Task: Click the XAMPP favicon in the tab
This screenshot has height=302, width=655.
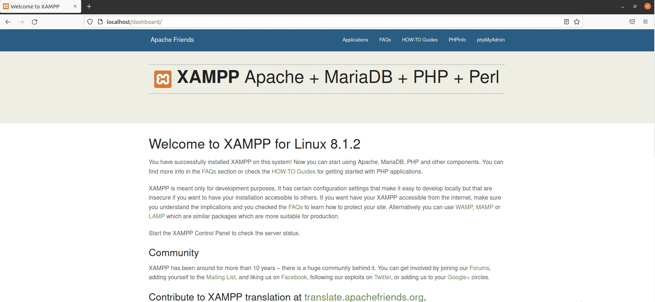Action: [6, 7]
